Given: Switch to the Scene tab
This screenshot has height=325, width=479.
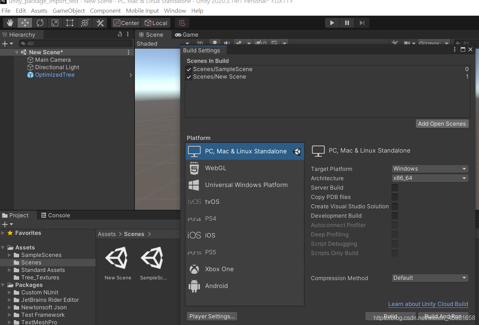Looking at the screenshot, I should click(151, 34).
